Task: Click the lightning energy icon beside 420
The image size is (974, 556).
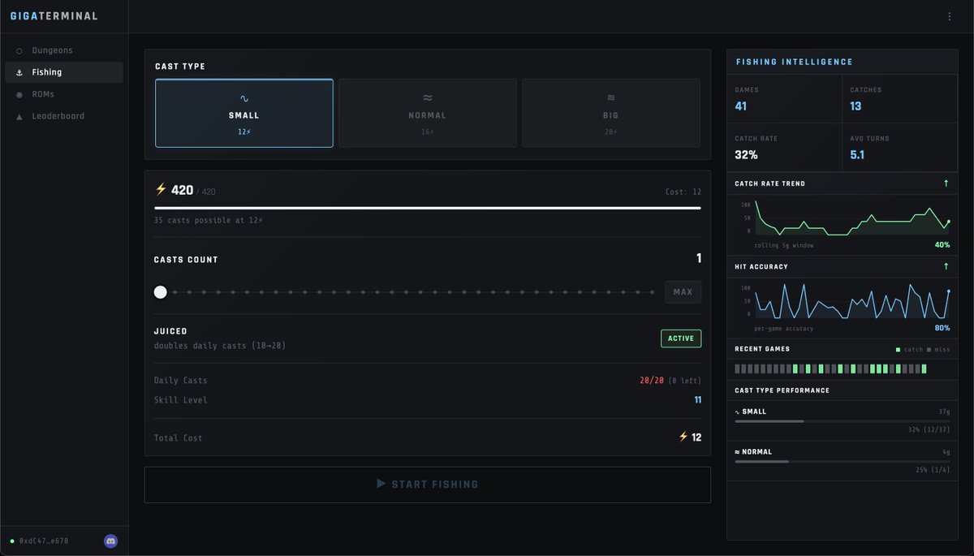Action: point(161,189)
